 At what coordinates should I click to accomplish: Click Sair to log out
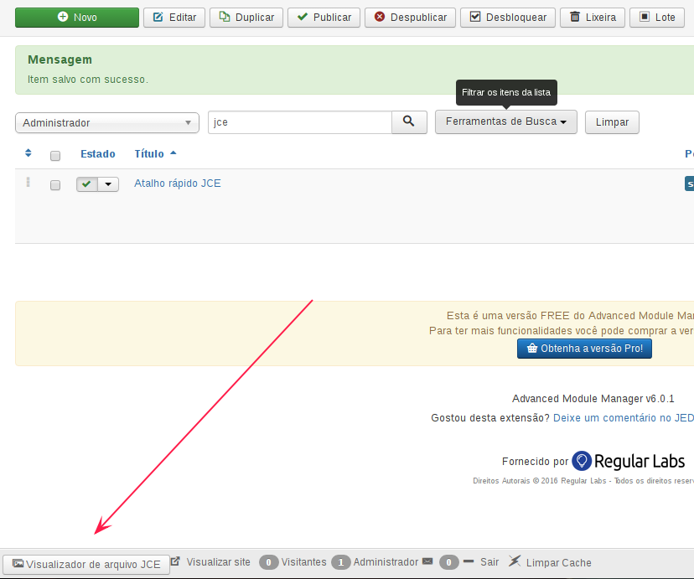click(x=489, y=561)
